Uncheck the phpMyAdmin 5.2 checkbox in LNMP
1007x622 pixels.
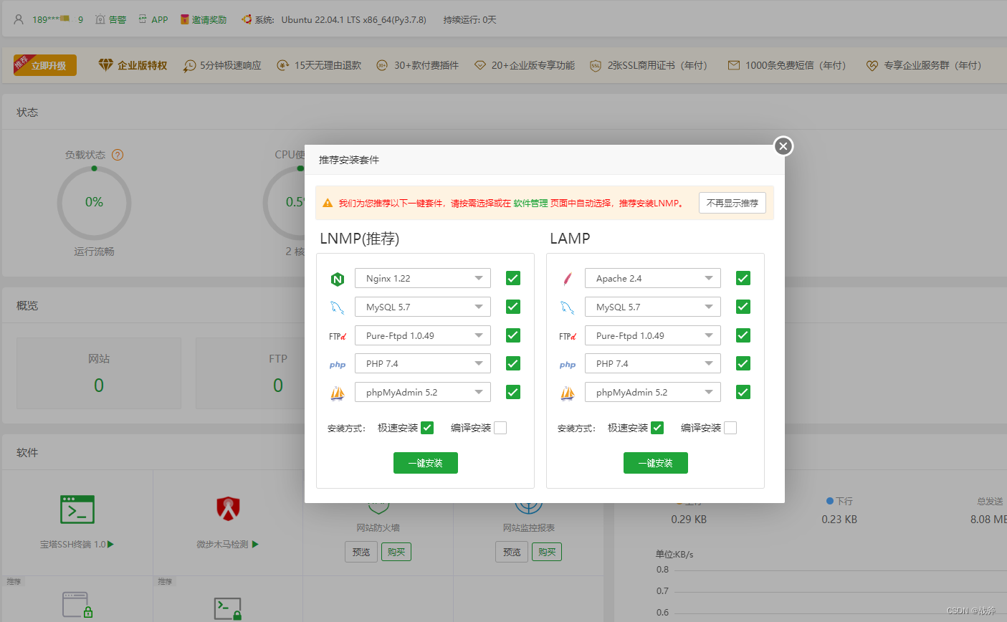point(513,392)
